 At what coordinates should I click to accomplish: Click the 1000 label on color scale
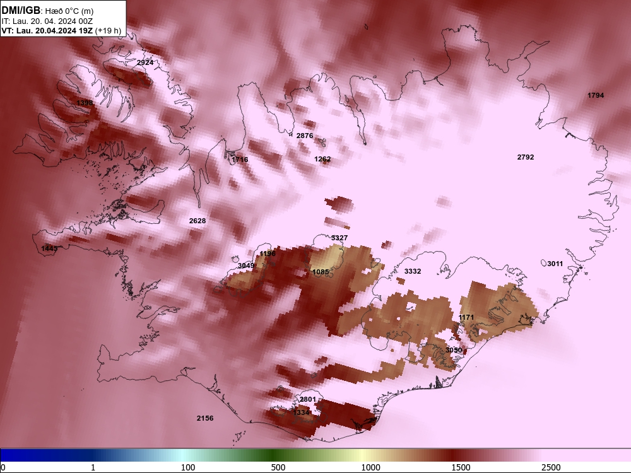click(x=370, y=467)
